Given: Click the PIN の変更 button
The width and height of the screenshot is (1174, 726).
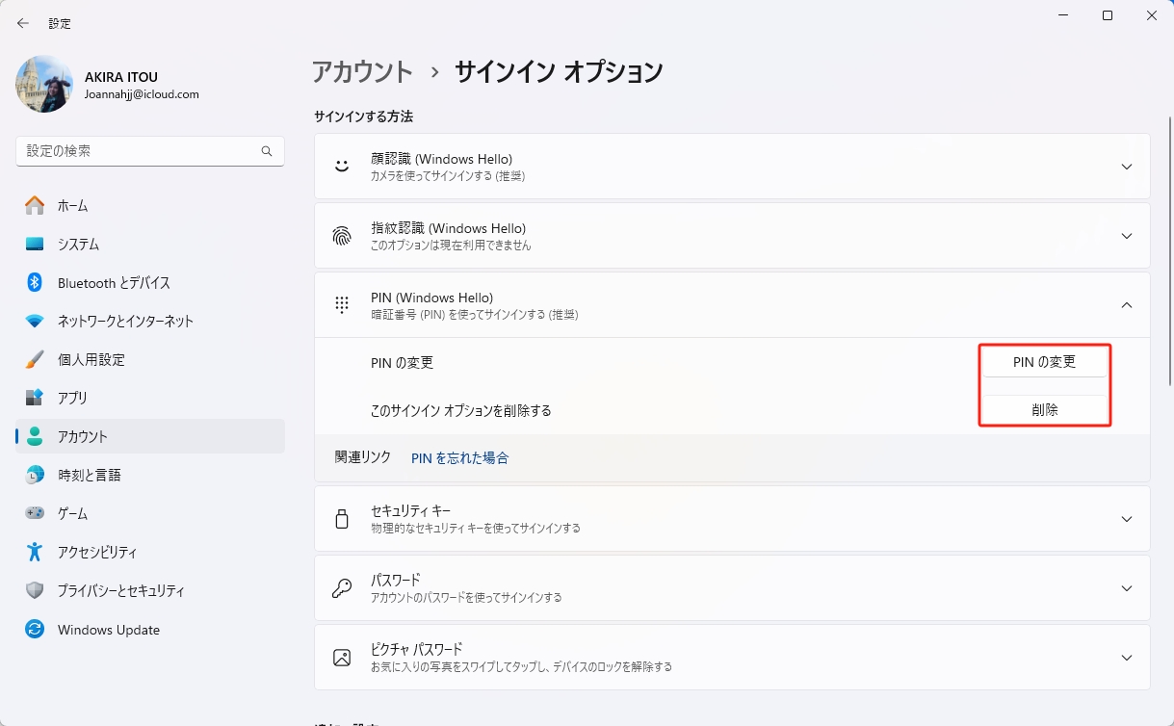Looking at the screenshot, I should click(1044, 362).
